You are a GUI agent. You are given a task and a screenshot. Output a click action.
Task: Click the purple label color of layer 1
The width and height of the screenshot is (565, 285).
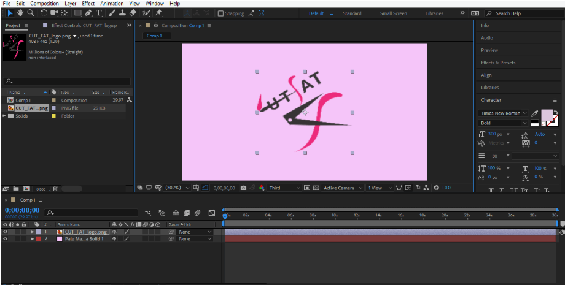39,232
